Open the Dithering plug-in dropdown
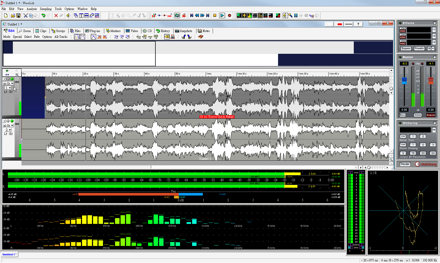Viewport: 440px width, 263px height. click(434, 130)
